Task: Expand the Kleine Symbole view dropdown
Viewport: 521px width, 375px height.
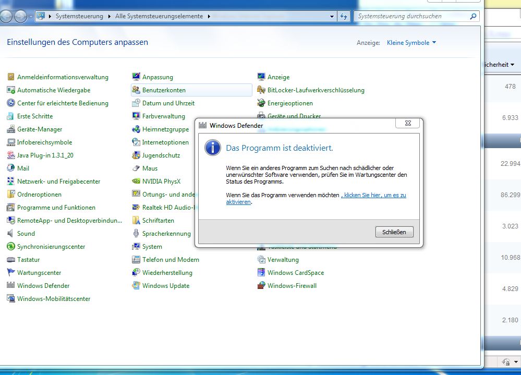Action: (x=411, y=43)
